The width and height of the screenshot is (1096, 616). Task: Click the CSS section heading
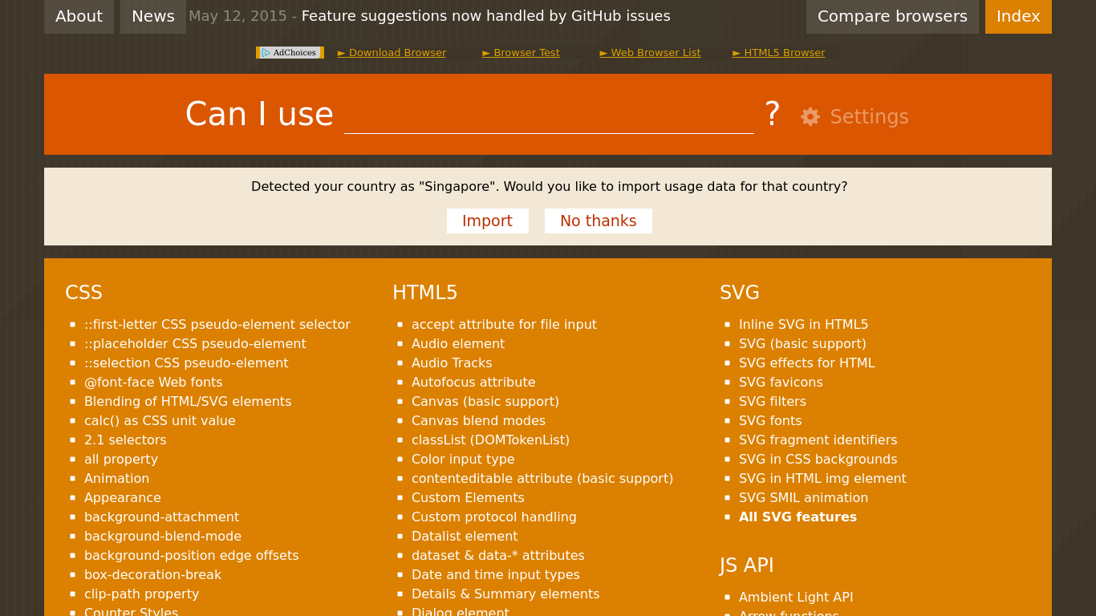pos(83,293)
